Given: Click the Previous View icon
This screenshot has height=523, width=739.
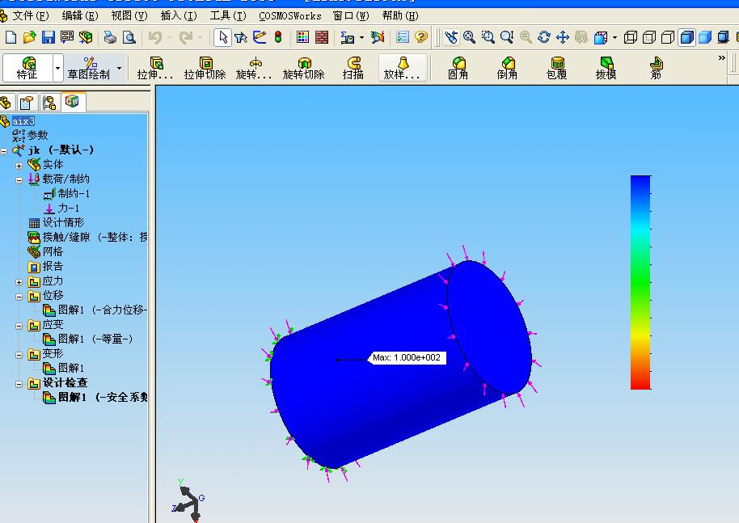Looking at the screenshot, I should point(451,36).
